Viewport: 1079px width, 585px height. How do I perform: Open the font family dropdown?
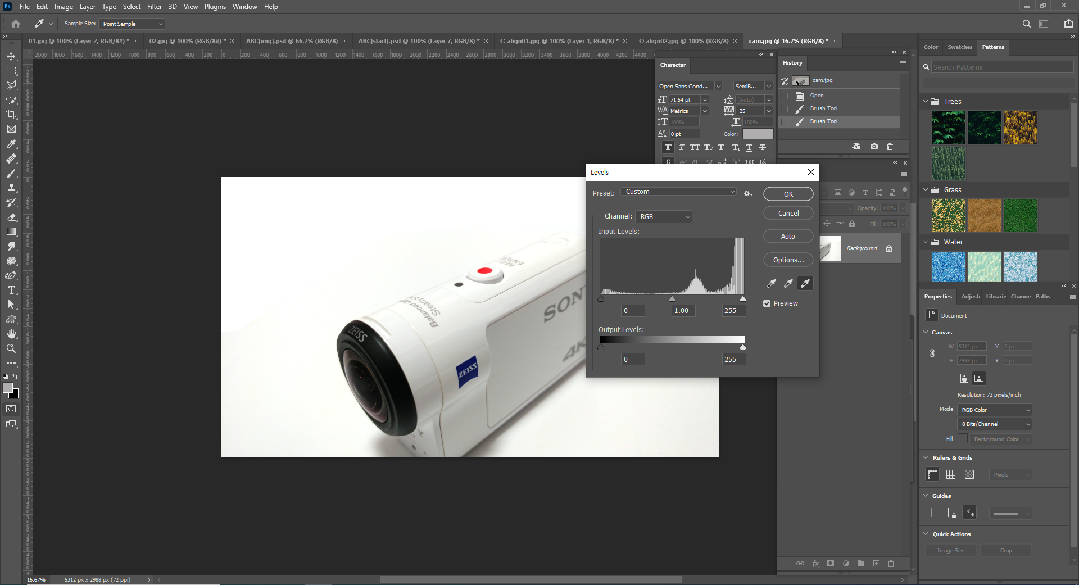click(690, 86)
